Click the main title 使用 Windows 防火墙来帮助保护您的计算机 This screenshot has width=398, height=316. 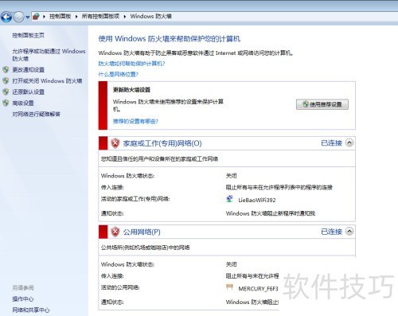[170, 39]
